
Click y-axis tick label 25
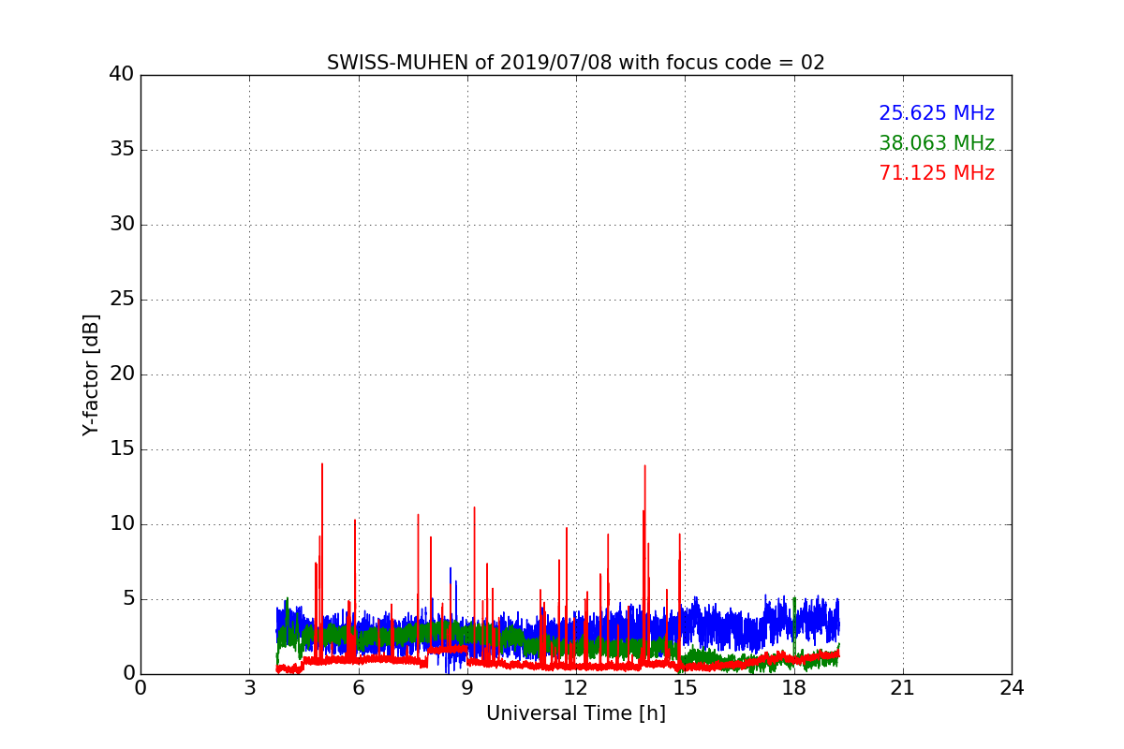(122, 299)
